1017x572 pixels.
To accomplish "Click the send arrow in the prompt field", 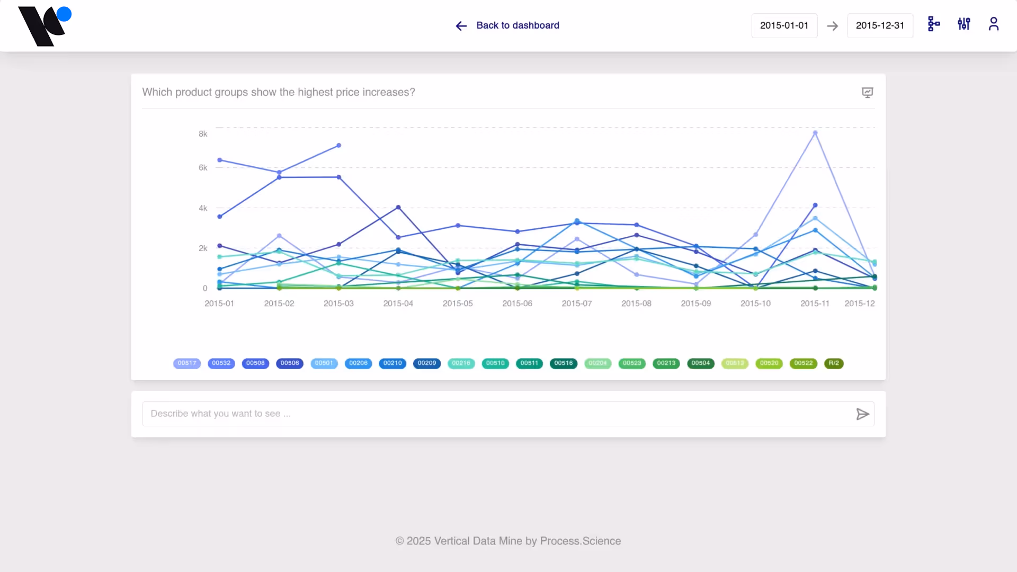I will click(862, 414).
